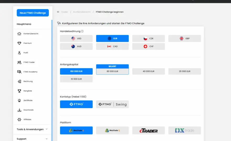Choose MetaTrader 5 platform
Image resolution: width=231 pixels, height=141 pixels.
(112, 131)
